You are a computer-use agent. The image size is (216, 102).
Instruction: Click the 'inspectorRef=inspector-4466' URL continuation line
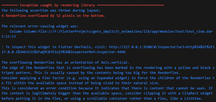(64, 52)
